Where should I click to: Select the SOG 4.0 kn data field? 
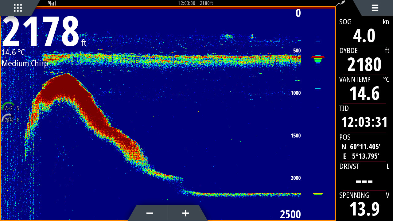[x=364, y=32]
